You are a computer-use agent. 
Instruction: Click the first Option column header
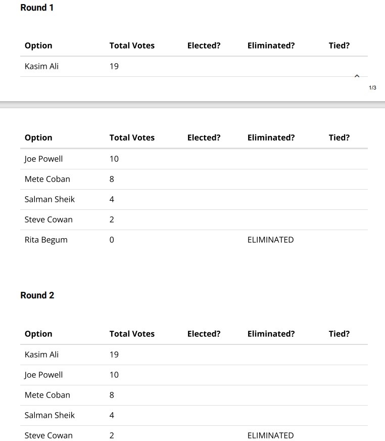38,46
